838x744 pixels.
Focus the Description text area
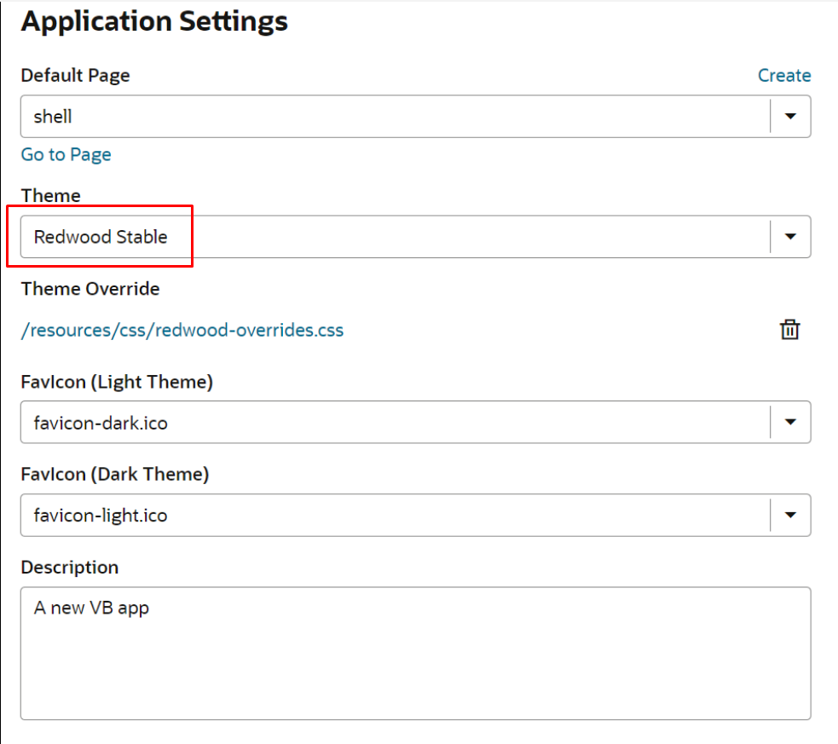[x=416, y=653]
